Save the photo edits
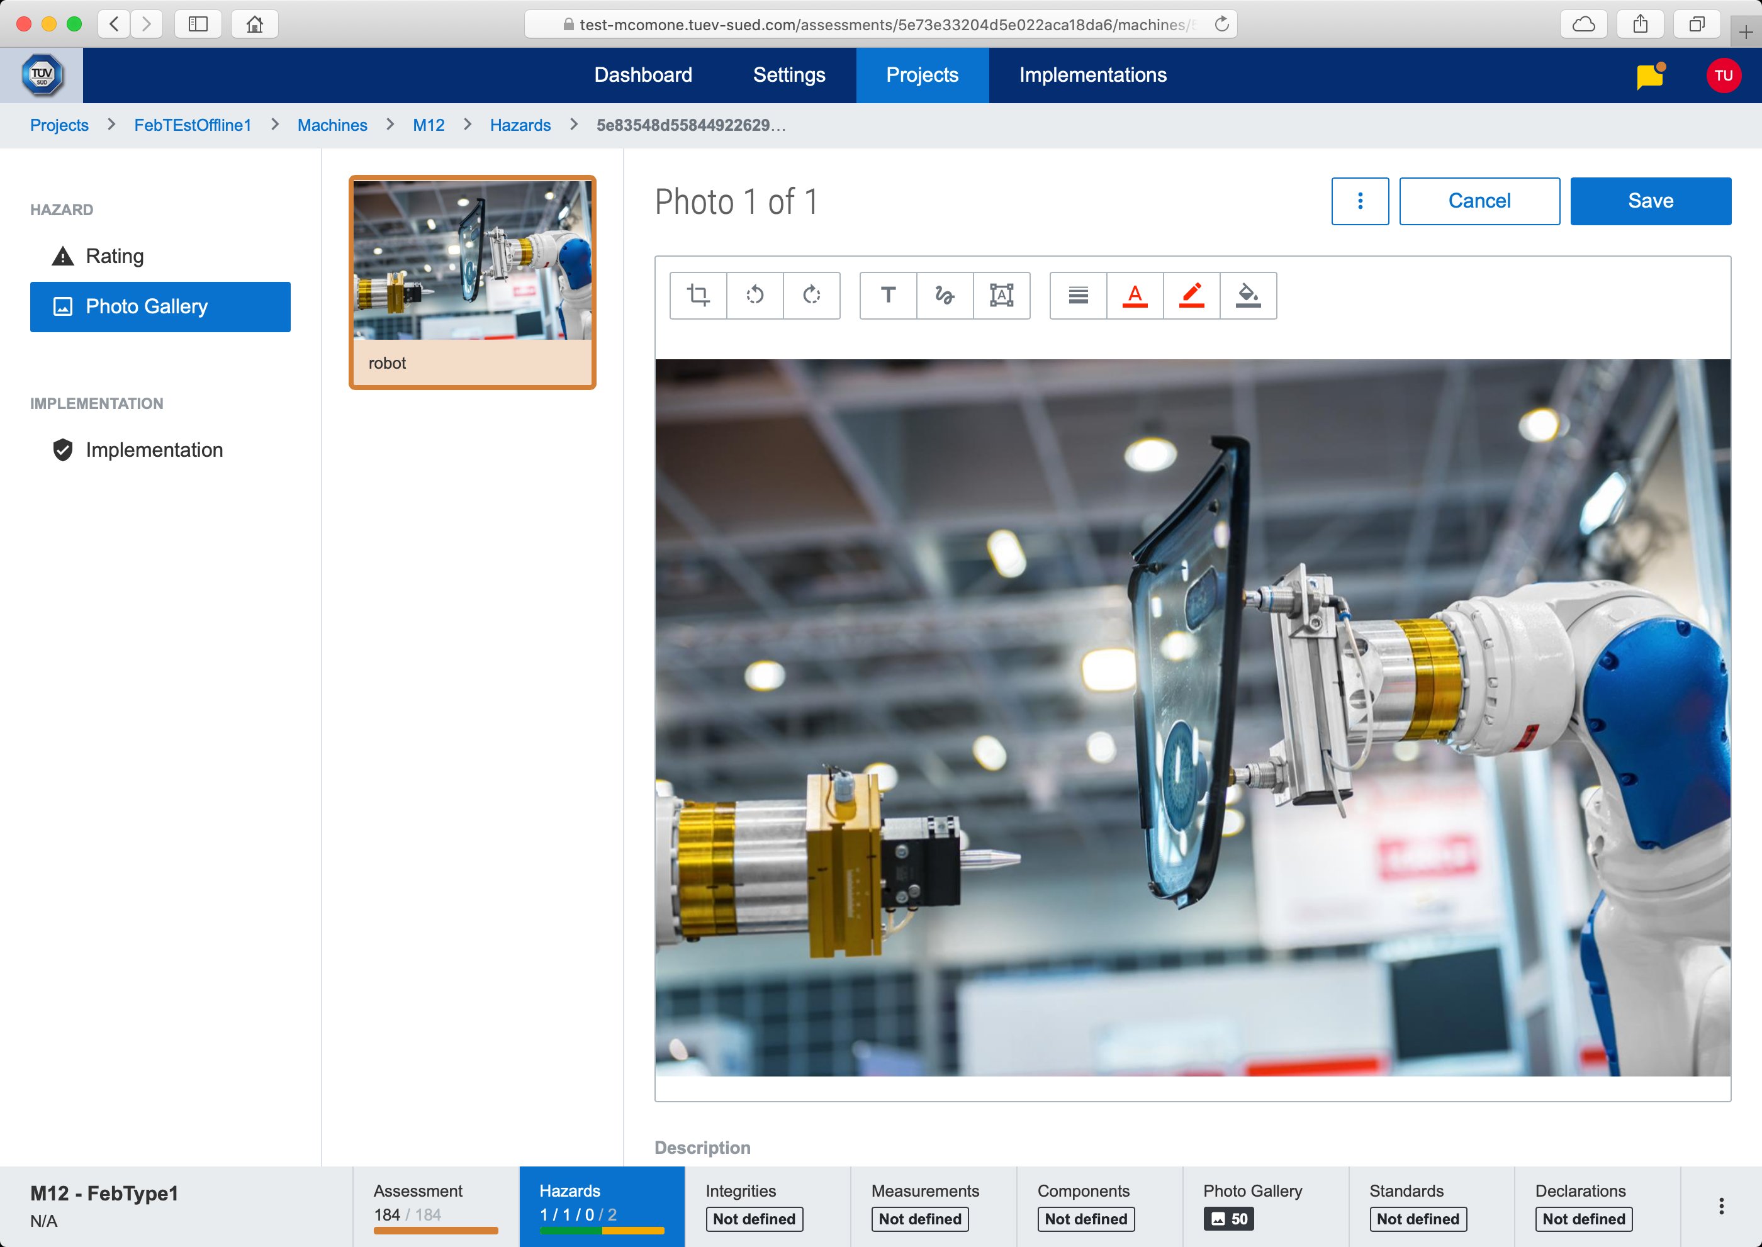Screen dimensions: 1762x1247 [1650, 201]
